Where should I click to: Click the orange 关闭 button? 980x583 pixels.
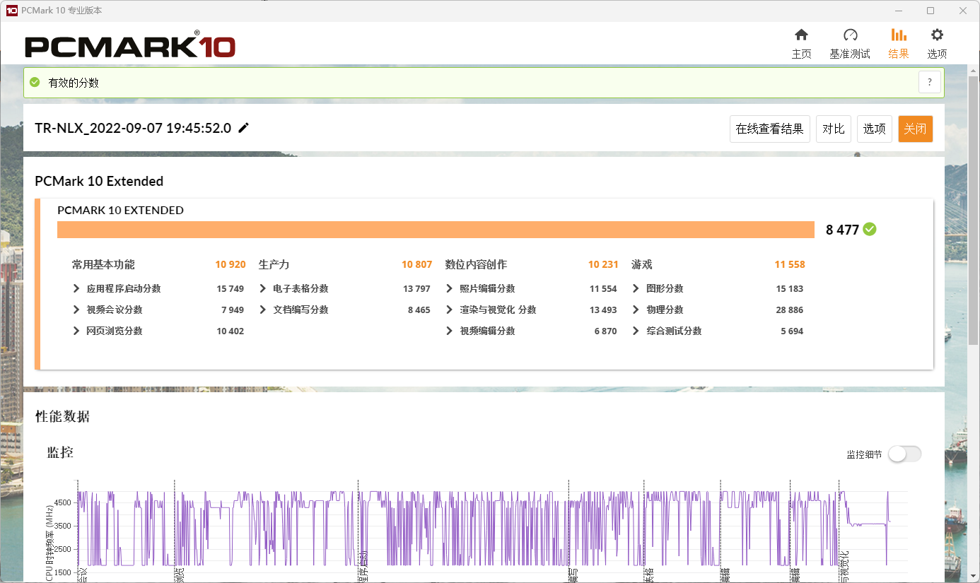(x=916, y=129)
